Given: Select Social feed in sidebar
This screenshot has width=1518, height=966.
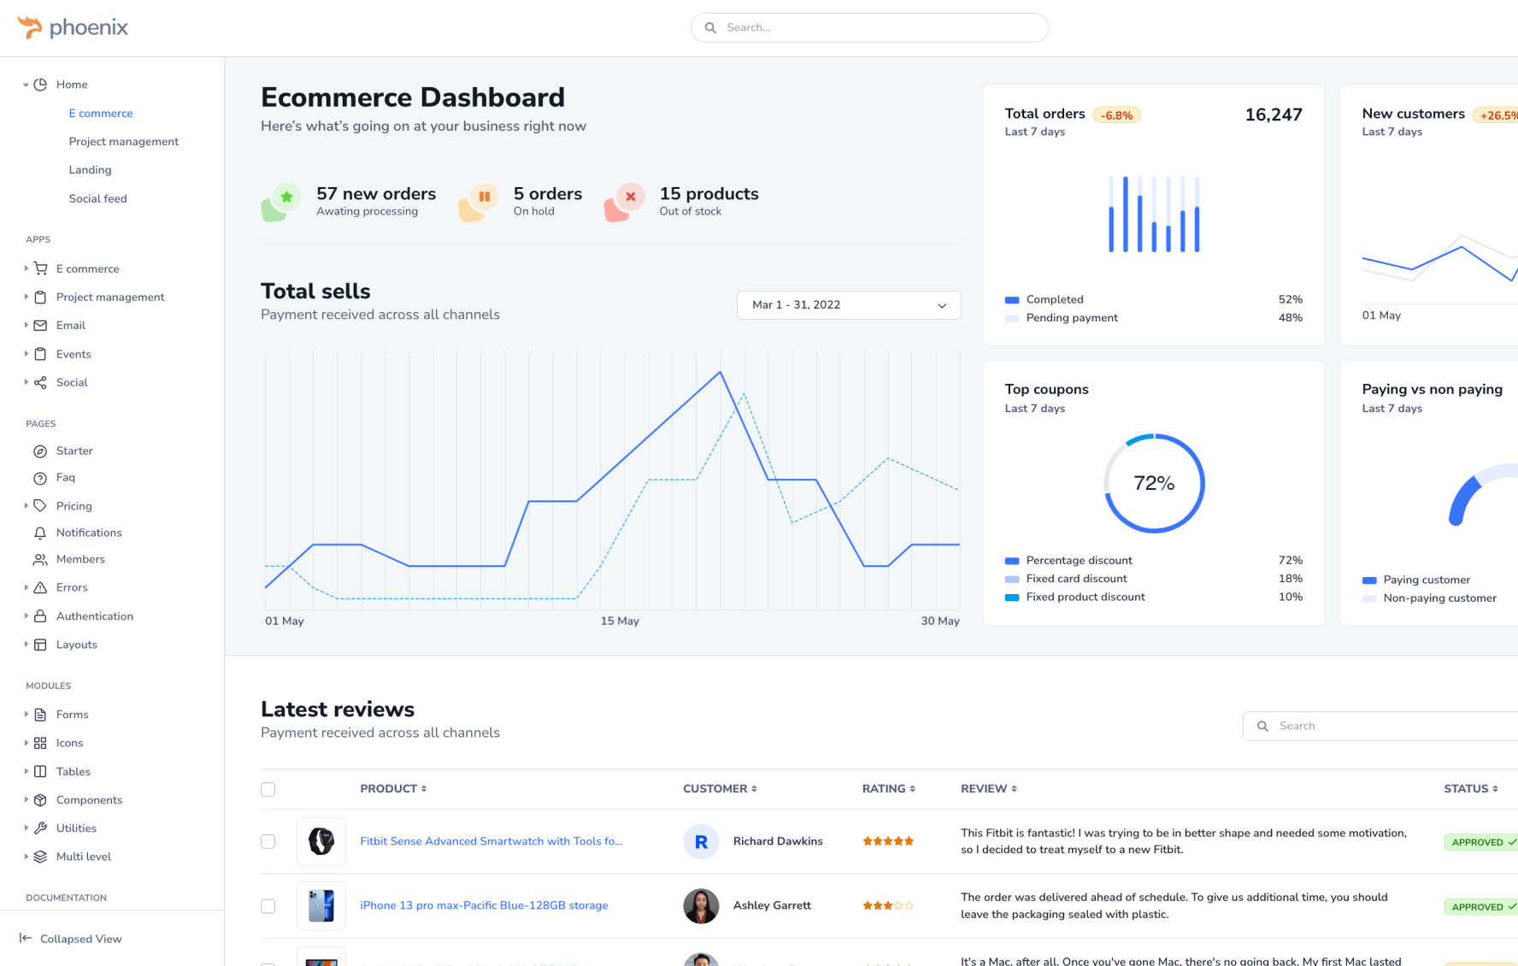Looking at the screenshot, I should point(97,198).
